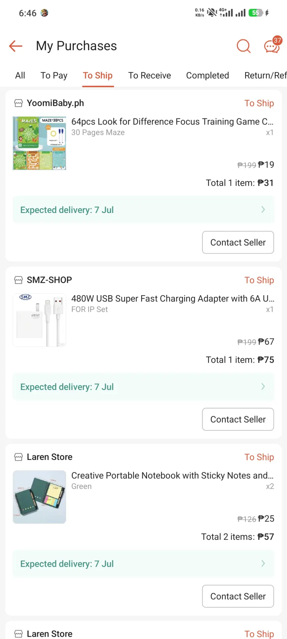287x639 pixels.
Task: Contact Seller for Laren Store notebook order
Action: pyautogui.click(x=238, y=596)
